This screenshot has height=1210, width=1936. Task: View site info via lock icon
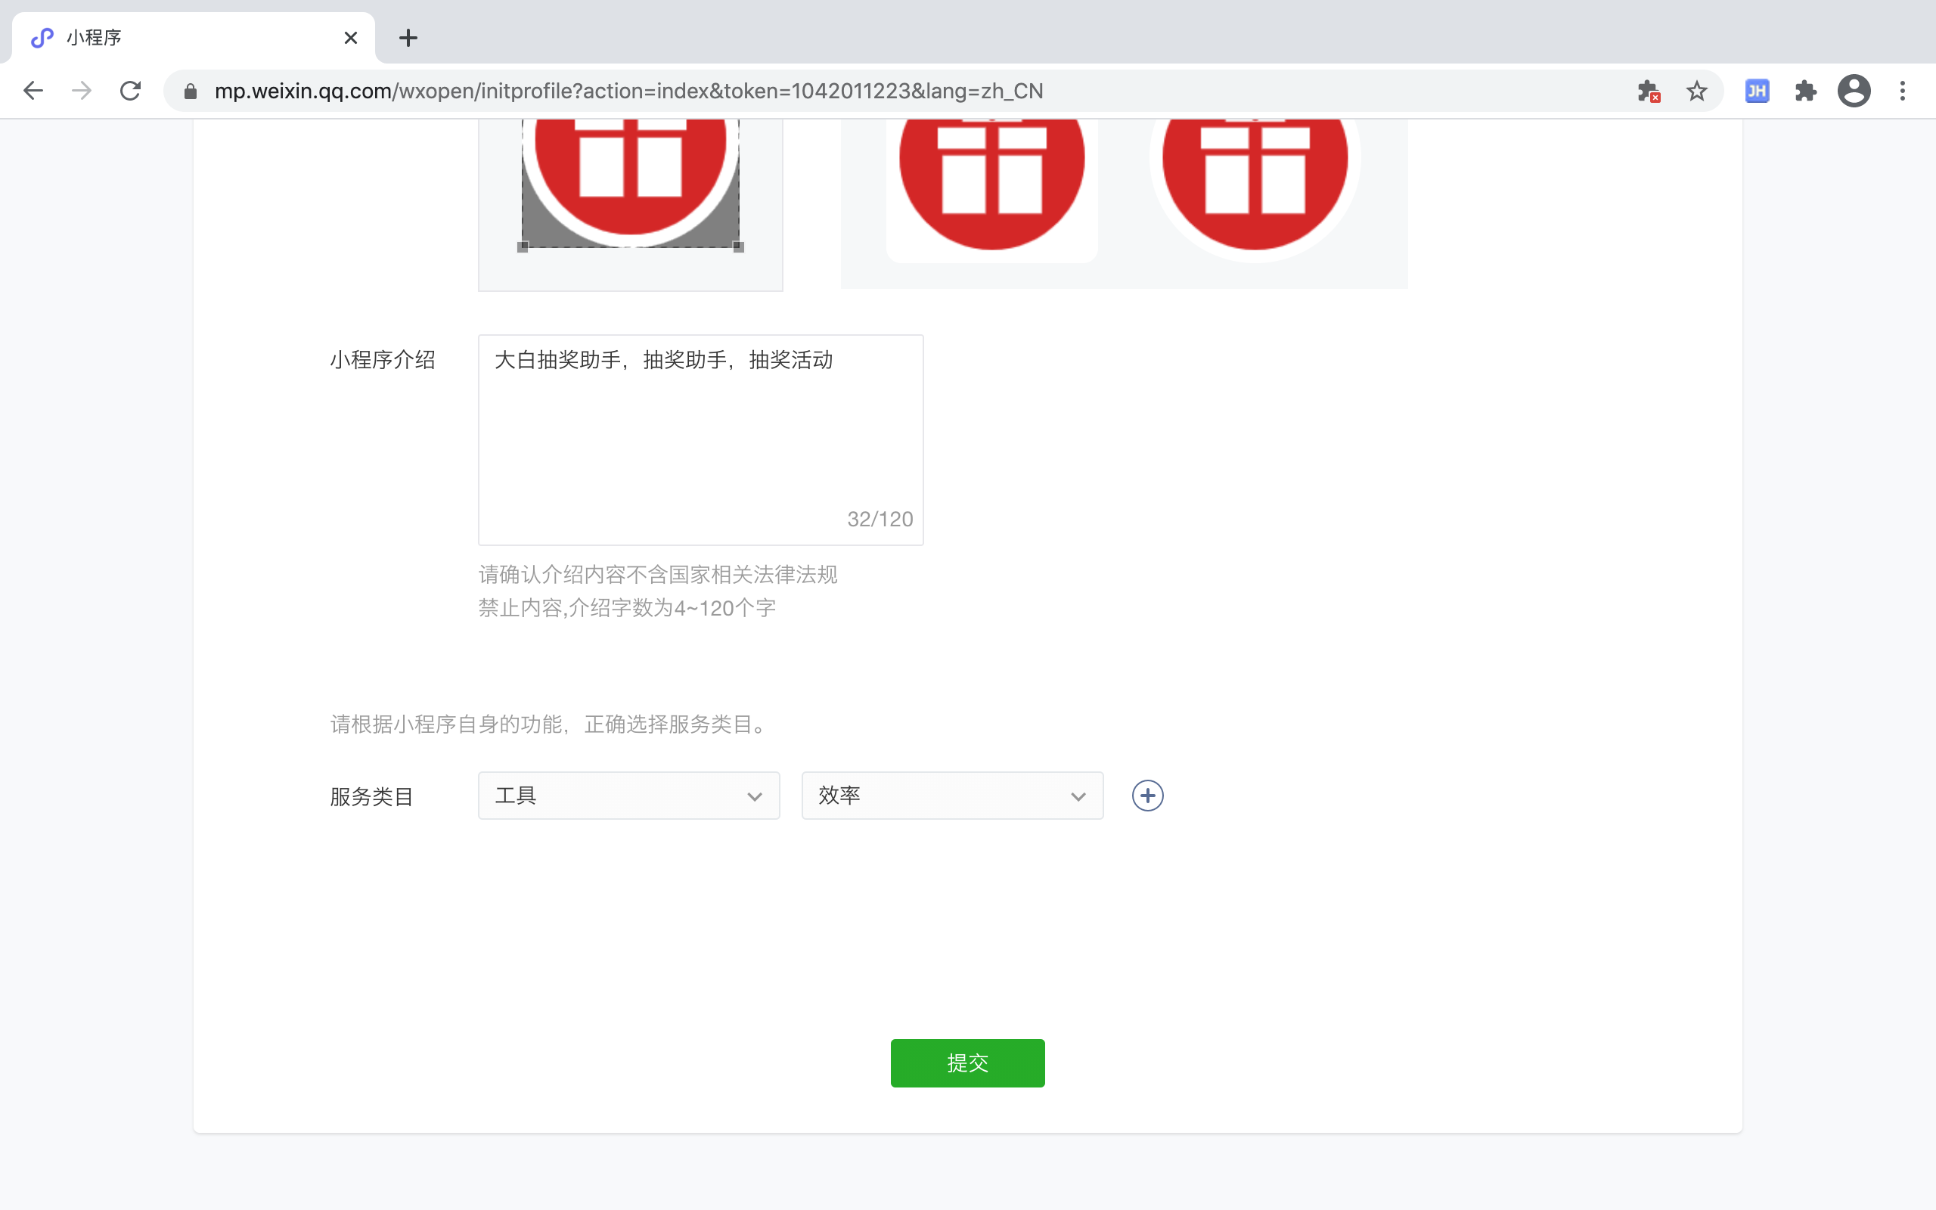tap(191, 92)
